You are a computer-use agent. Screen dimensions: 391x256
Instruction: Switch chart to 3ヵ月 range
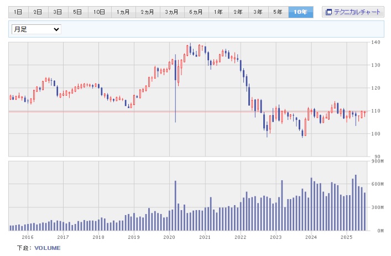pos(172,12)
